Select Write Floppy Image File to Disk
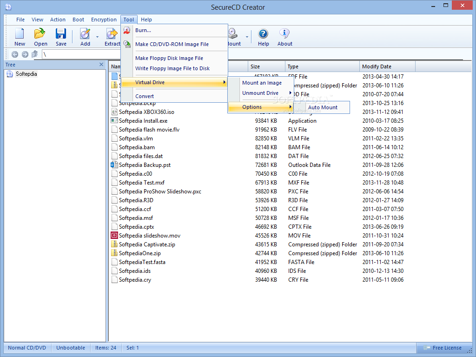The height and width of the screenshot is (357, 476). click(174, 68)
